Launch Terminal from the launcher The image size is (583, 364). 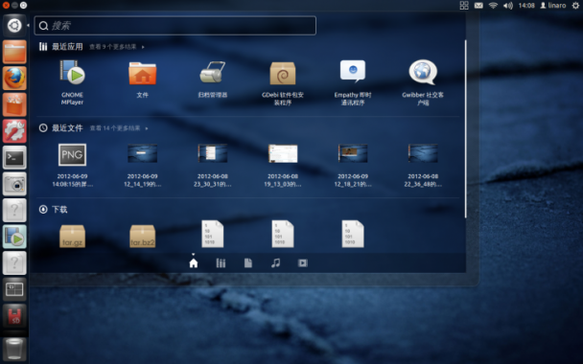[x=14, y=157]
